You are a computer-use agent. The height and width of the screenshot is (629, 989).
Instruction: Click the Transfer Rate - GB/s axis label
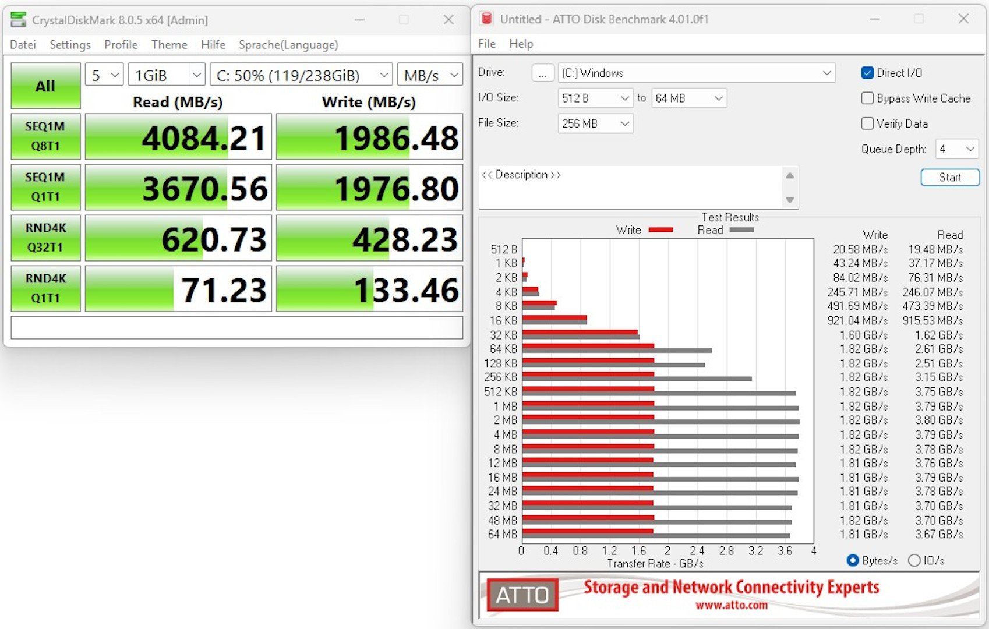[655, 563]
